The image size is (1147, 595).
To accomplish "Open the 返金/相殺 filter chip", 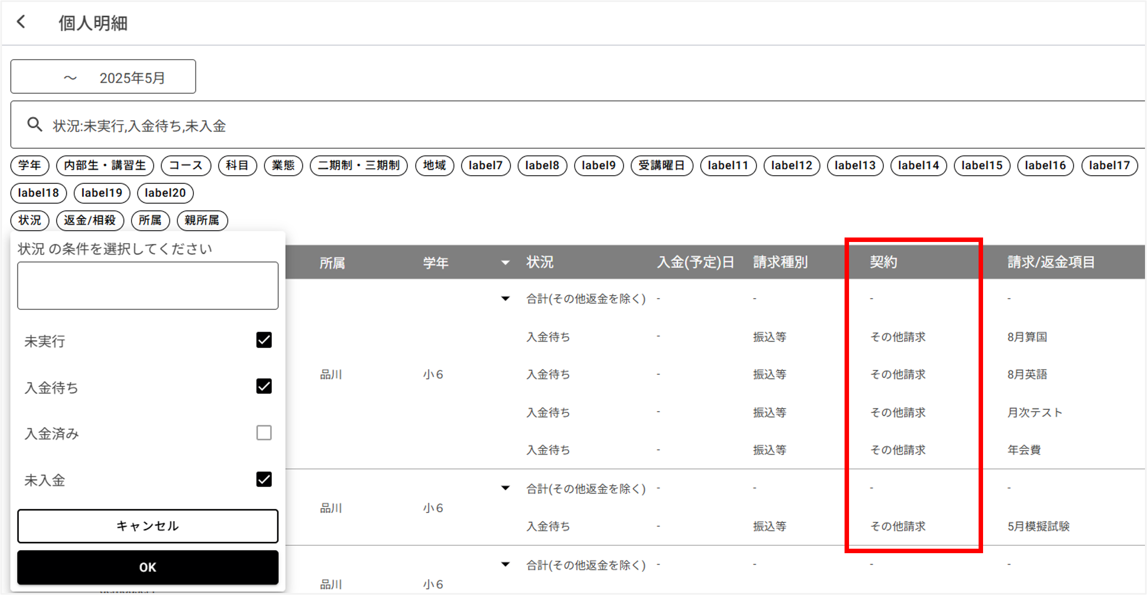I will 90,220.
